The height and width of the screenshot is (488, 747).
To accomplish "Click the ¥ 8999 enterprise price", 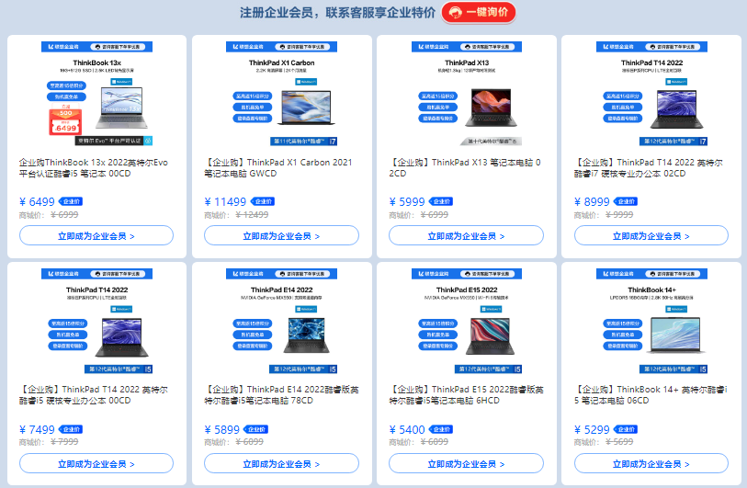I will [592, 201].
